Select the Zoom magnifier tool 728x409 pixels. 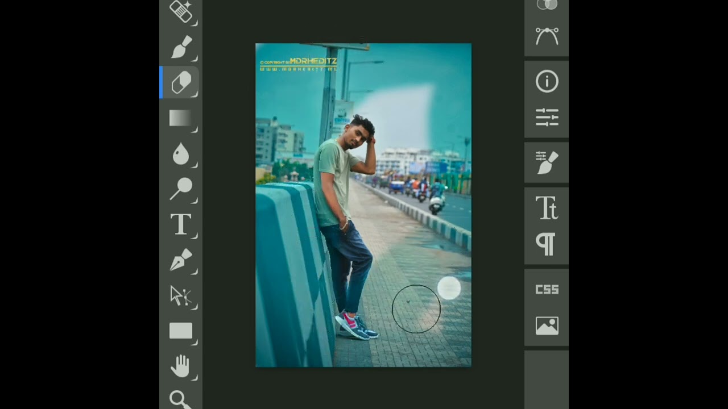coord(180,400)
